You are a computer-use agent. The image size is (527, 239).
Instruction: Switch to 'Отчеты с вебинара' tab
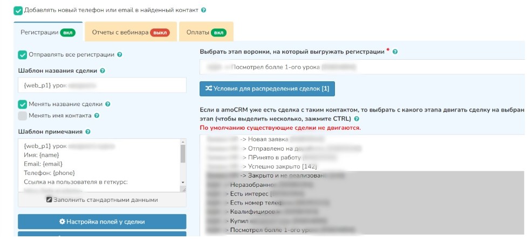click(x=130, y=32)
